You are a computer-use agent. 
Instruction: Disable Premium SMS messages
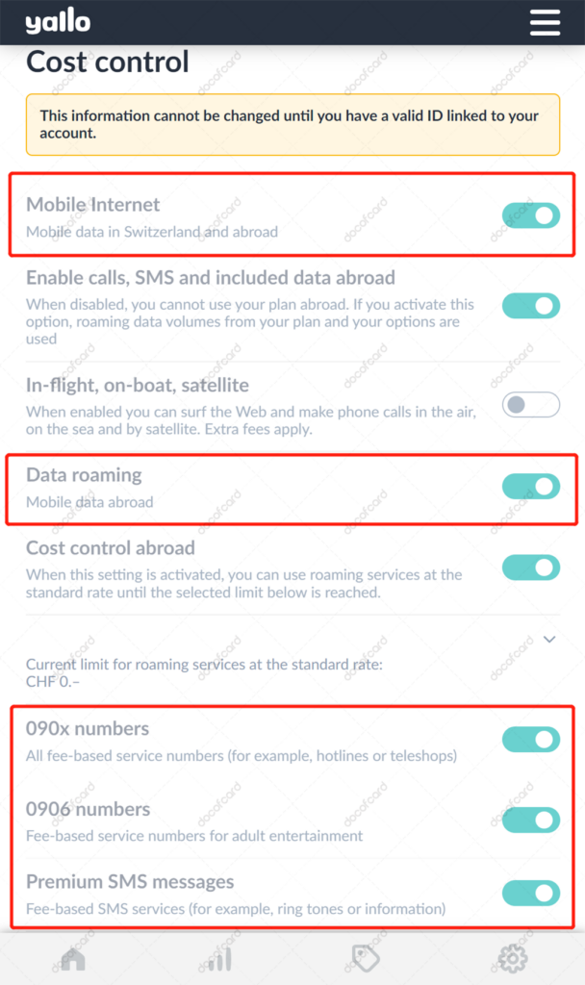click(530, 892)
